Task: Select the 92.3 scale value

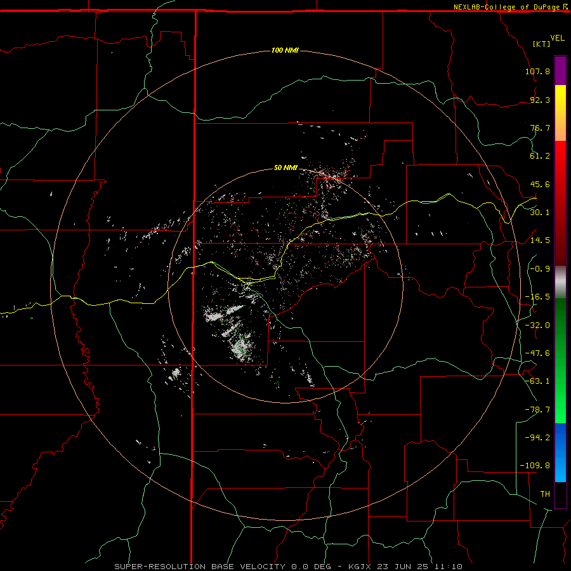Action: [x=540, y=100]
